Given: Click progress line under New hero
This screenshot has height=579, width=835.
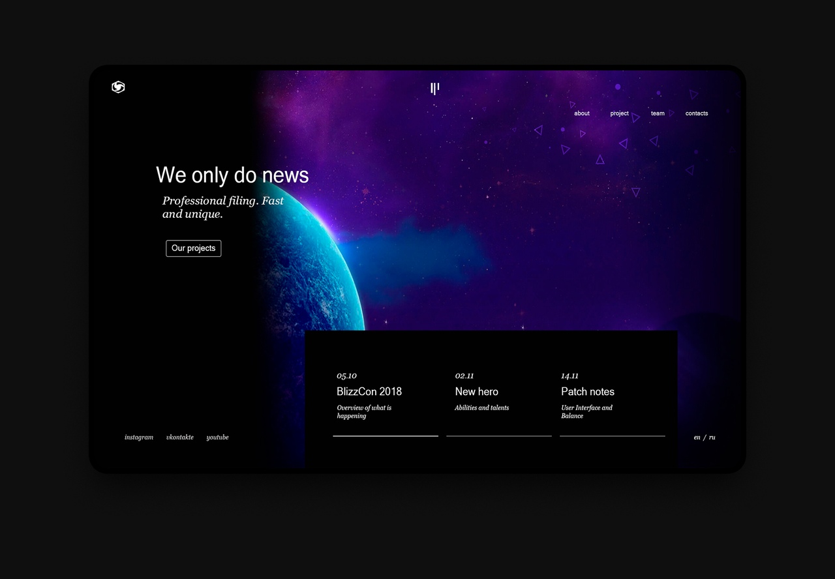Looking at the screenshot, I should 499,436.
